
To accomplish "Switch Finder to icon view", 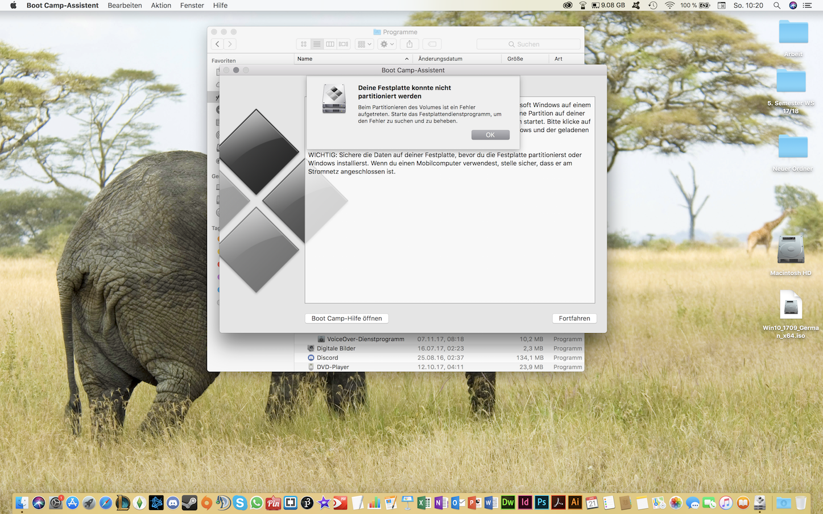I will (x=304, y=44).
